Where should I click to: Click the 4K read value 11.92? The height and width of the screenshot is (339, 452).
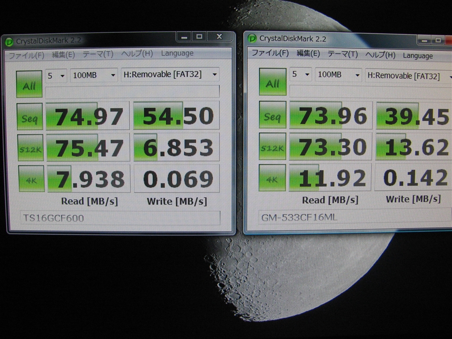330,177
